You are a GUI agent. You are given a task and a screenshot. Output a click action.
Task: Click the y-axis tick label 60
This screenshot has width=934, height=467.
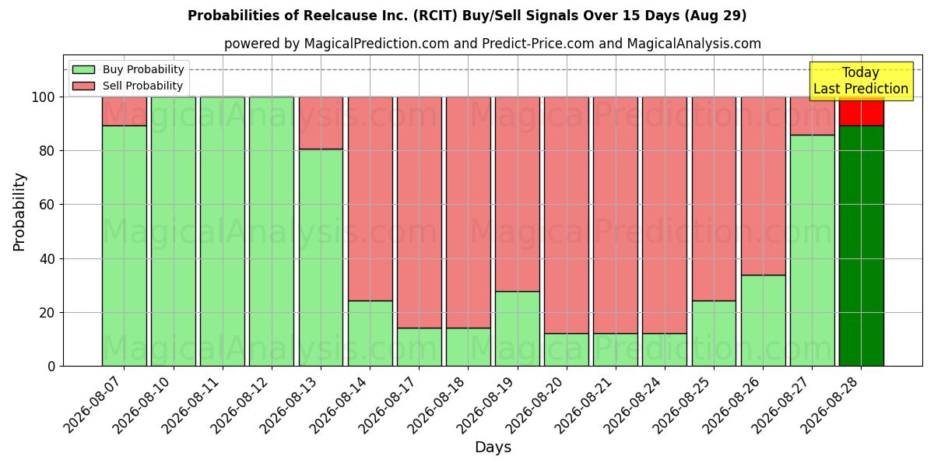point(48,205)
